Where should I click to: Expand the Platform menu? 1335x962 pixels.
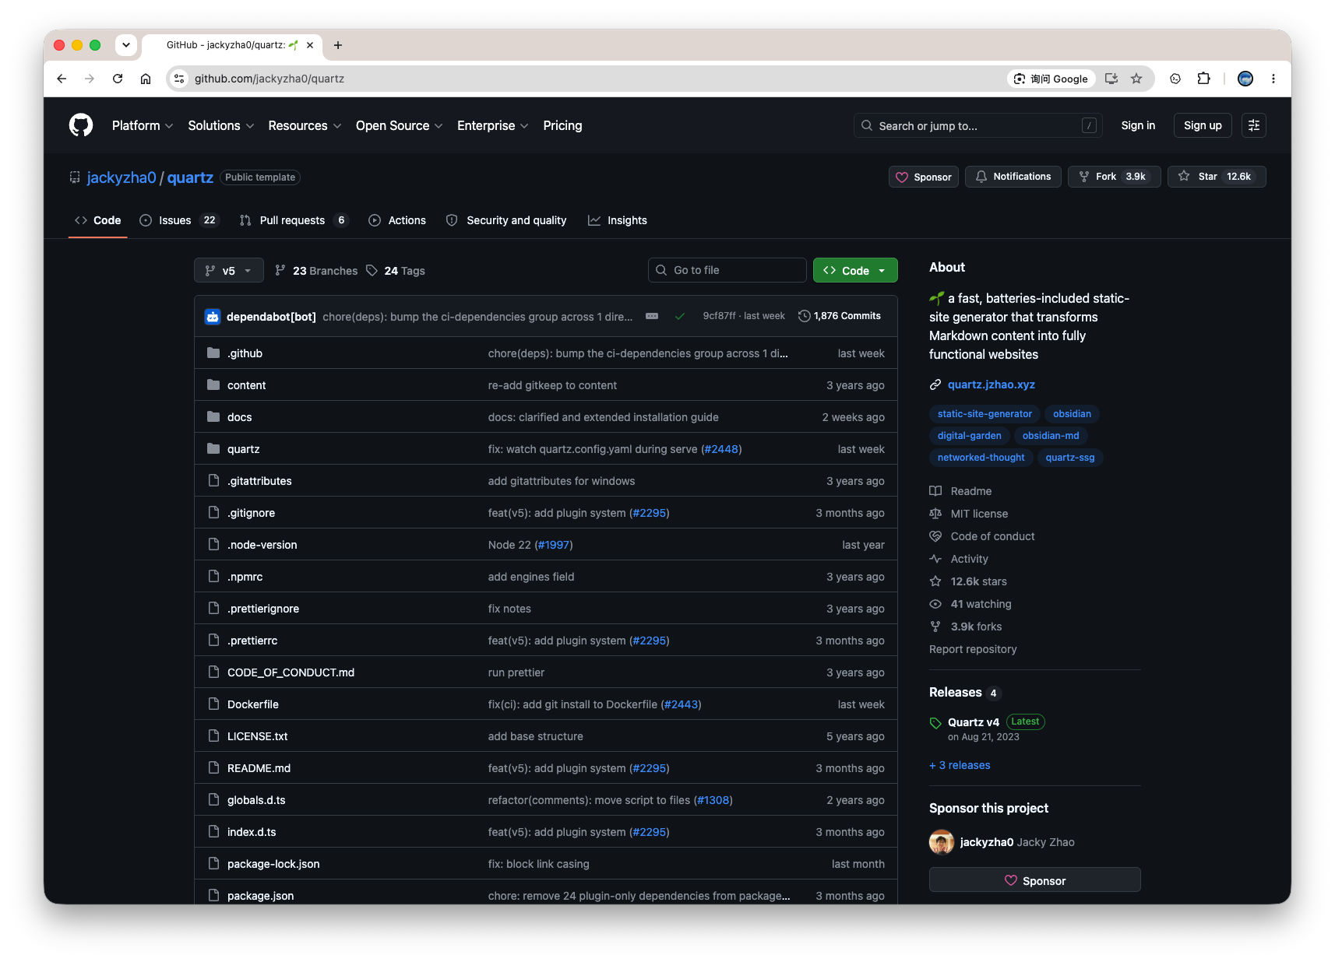pos(143,125)
